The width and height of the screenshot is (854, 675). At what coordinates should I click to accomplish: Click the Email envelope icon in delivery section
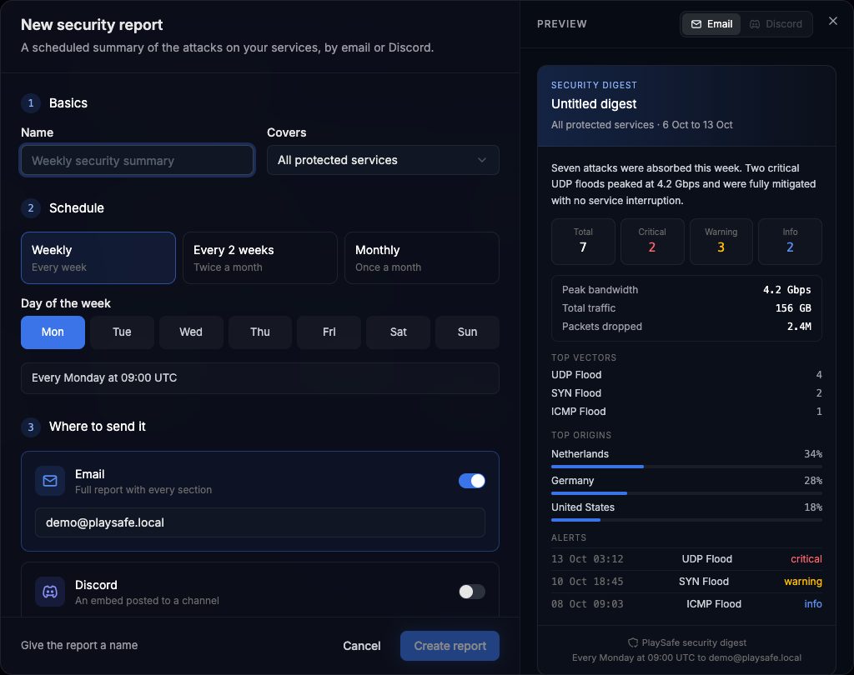(x=50, y=481)
